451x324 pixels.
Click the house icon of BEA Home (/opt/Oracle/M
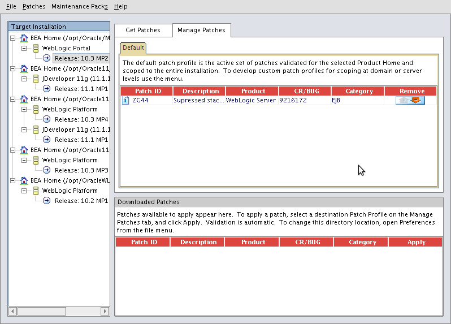tap(24, 38)
